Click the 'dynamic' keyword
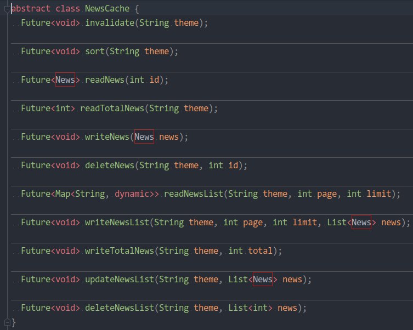 coord(132,194)
